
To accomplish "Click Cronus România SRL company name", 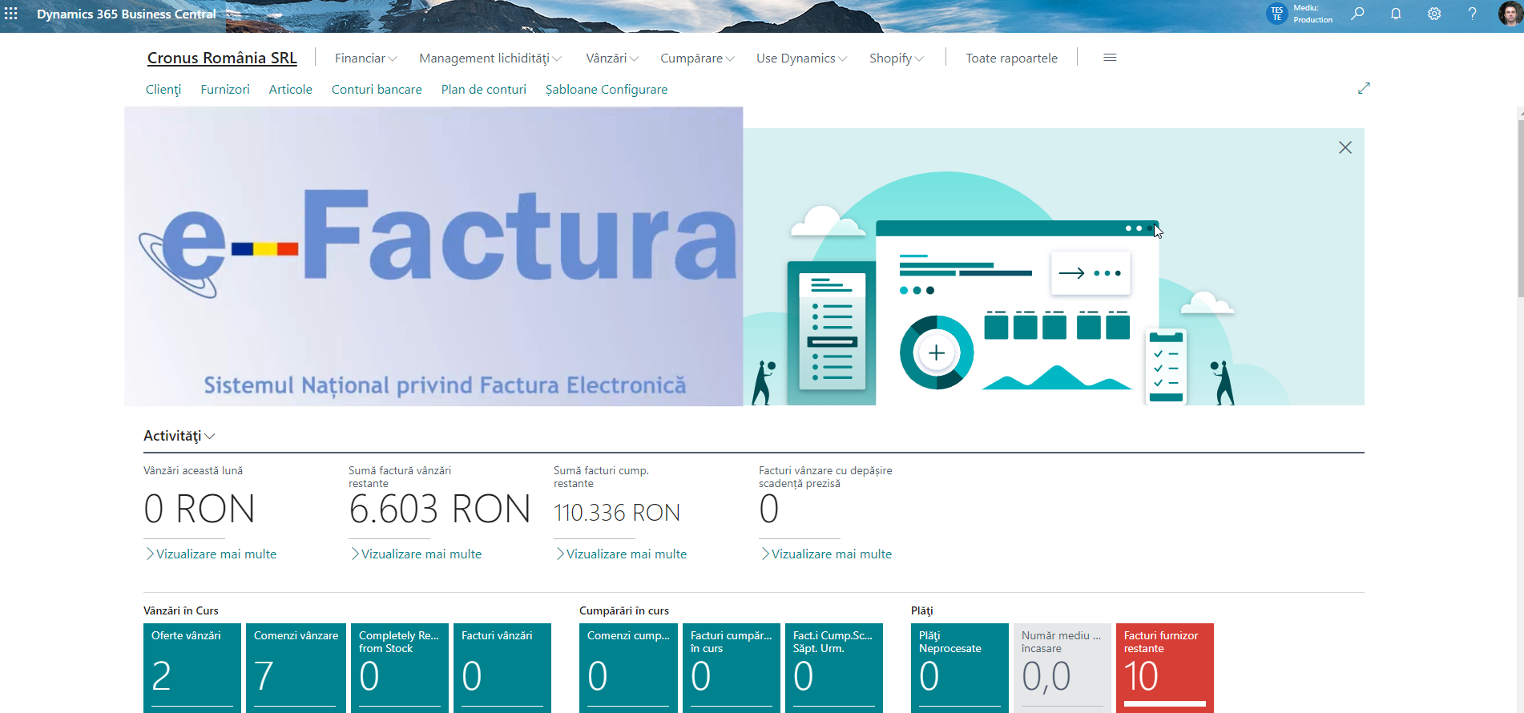I will point(222,58).
